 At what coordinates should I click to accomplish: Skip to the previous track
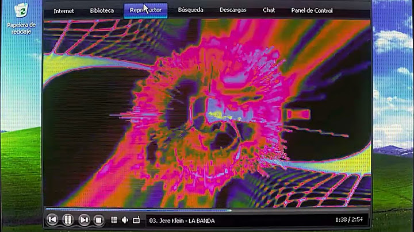click(x=52, y=219)
